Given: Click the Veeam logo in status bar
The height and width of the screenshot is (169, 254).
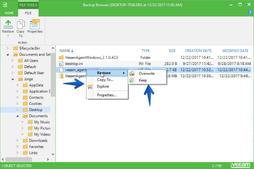Looking at the screenshot, I should tap(240, 165).
